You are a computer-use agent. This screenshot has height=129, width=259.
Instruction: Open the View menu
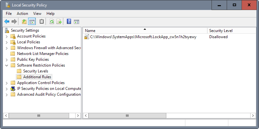pos(37,14)
